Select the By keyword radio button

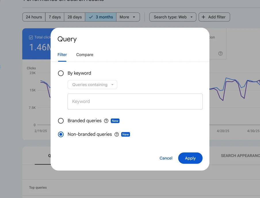(61, 73)
